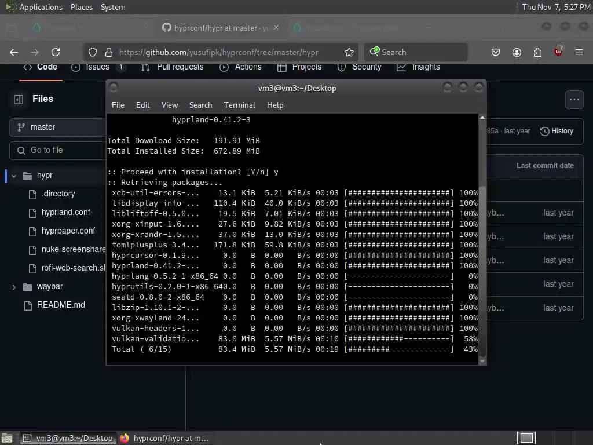Open the Pull requests tab
Image resolution: width=593 pixels, height=445 pixels.
pos(172,67)
